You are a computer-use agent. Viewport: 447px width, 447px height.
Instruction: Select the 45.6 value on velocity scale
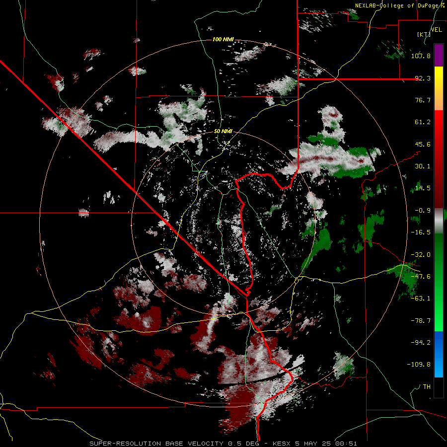coord(423,144)
